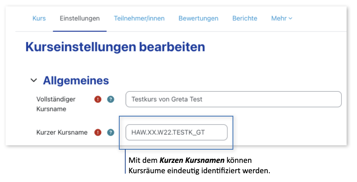Open the Mehr dropdown menu
Image resolution: width=357 pixels, height=182 pixels.
[x=281, y=18]
